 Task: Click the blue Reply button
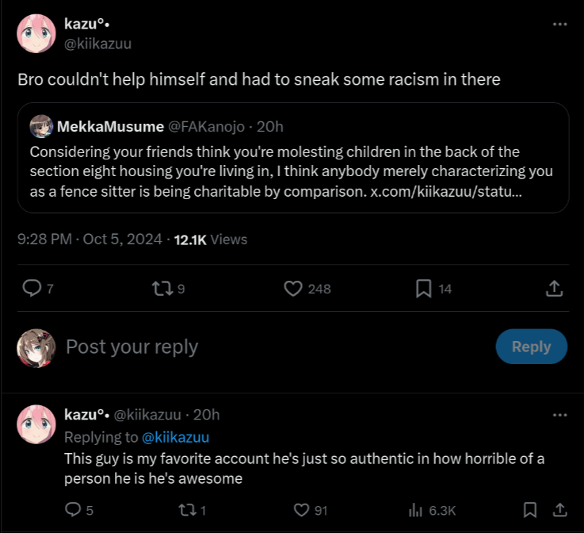click(532, 347)
